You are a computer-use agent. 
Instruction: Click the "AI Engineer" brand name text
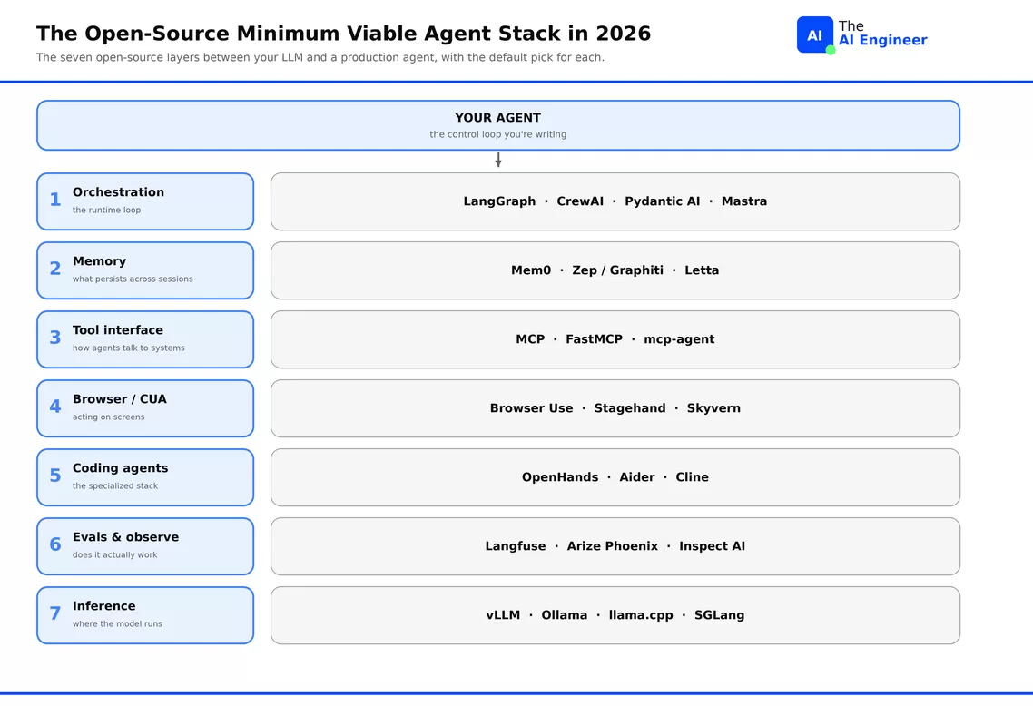tap(883, 40)
